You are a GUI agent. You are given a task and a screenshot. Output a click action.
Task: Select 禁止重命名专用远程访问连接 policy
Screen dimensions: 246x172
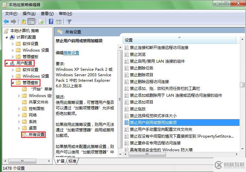(x=155, y=143)
